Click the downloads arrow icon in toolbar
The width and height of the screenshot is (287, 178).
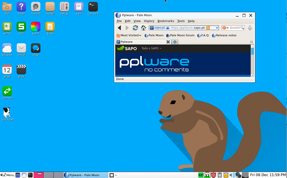coord(250,28)
